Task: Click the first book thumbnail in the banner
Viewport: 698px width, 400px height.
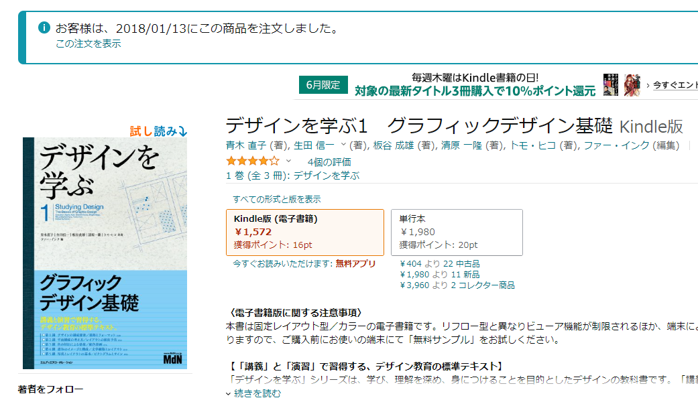Action: coord(610,84)
